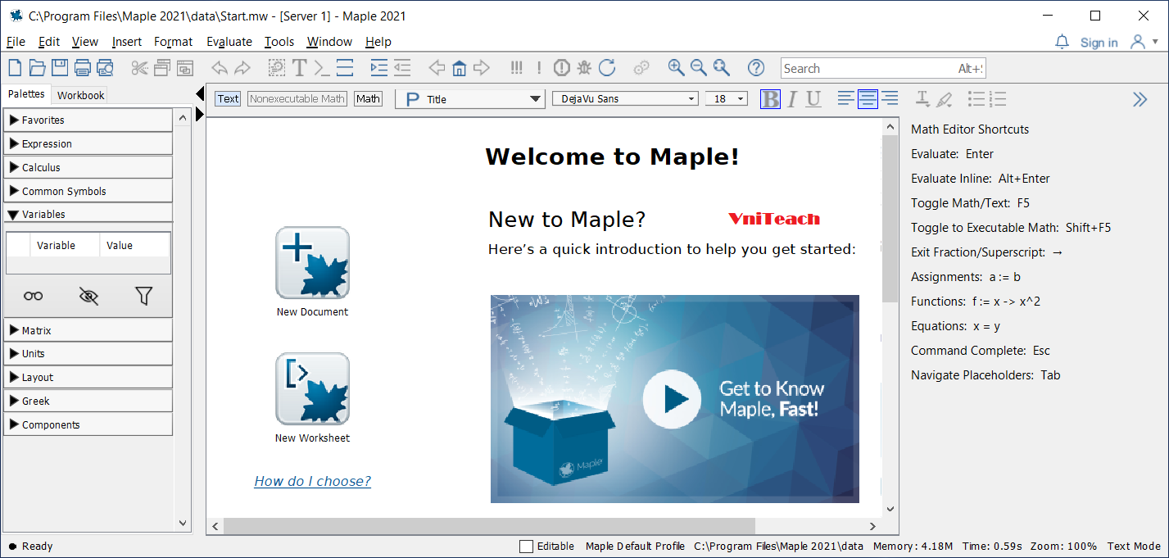Open the text color picker

pyautogui.click(x=922, y=99)
